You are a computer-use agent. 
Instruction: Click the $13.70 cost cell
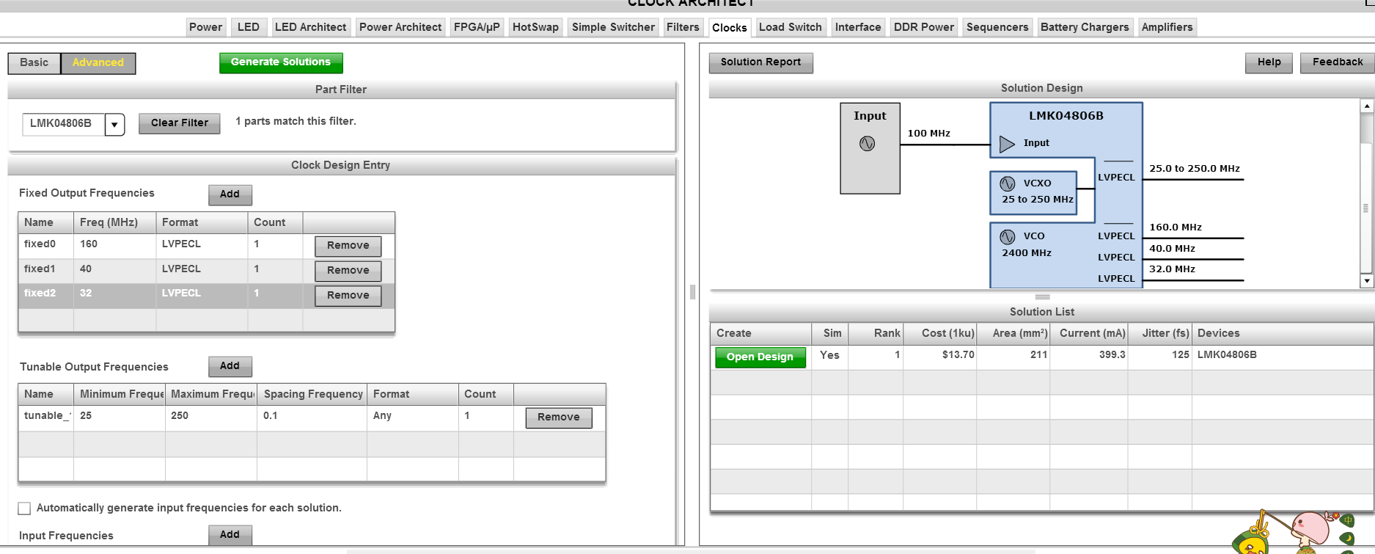940,356
